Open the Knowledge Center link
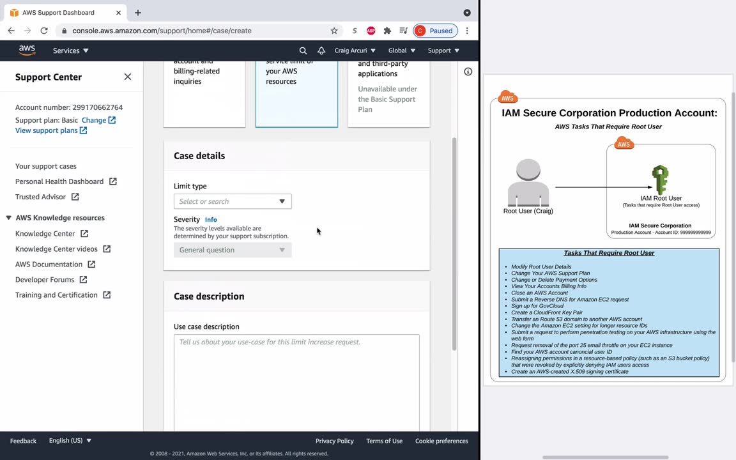Screen dimensions: 736x460 pyautogui.click(x=52, y=234)
